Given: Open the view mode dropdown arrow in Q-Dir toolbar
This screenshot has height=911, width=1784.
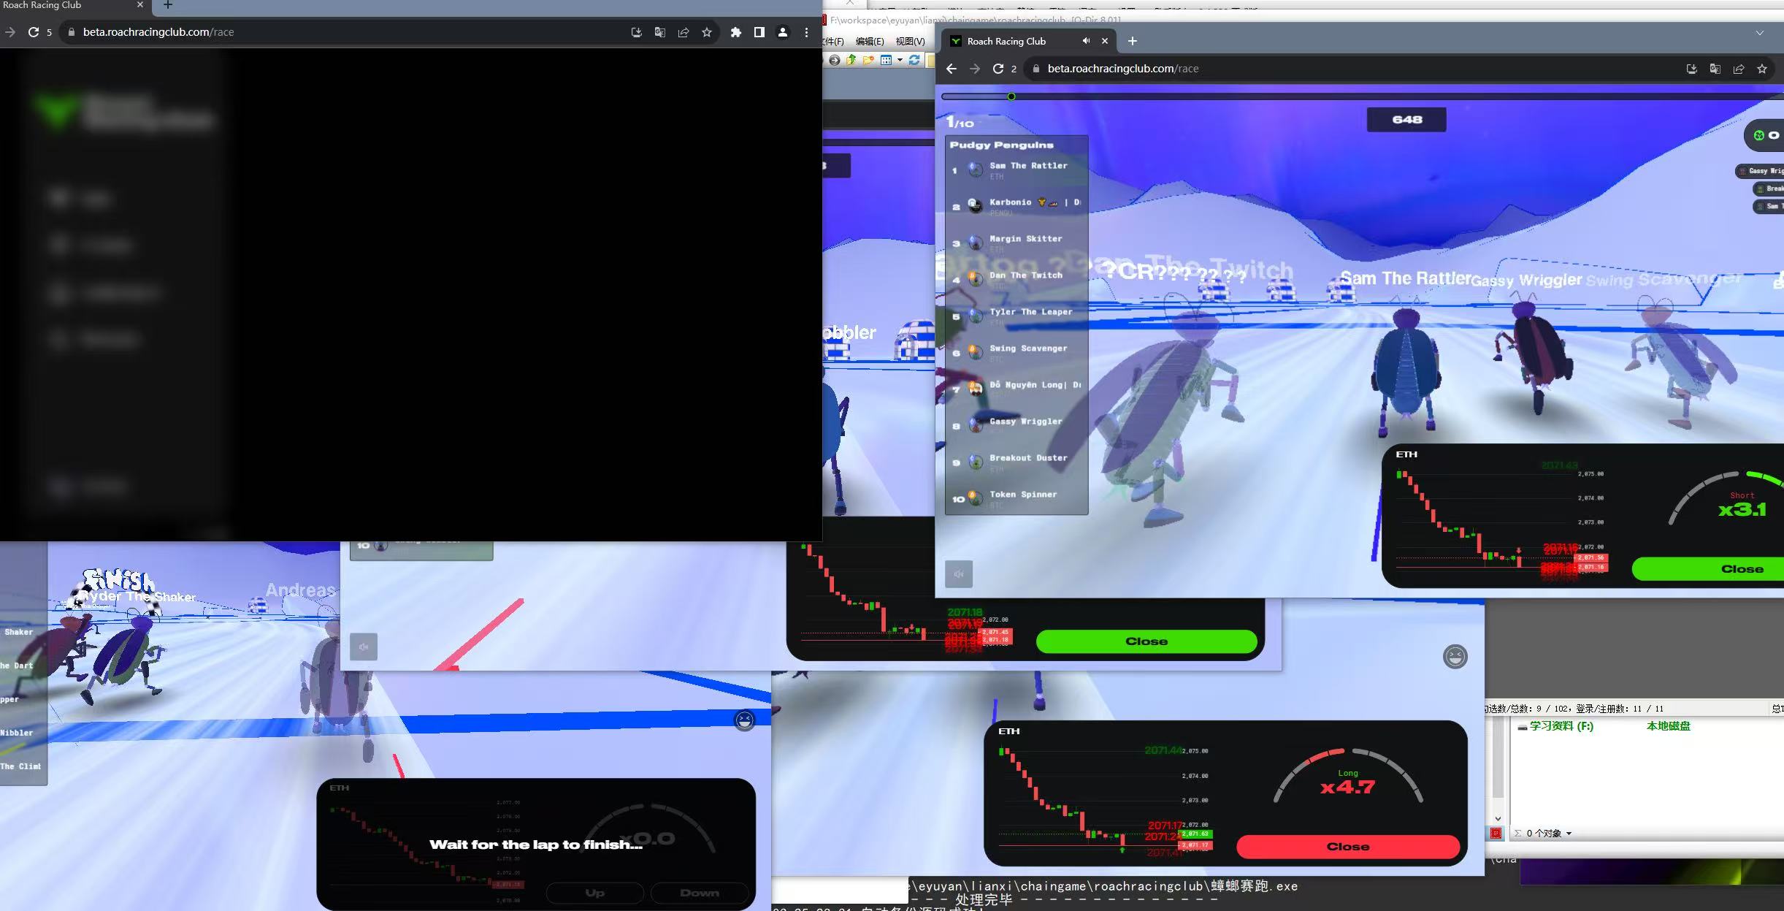Looking at the screenshot, I should click(x=900, y=61).
